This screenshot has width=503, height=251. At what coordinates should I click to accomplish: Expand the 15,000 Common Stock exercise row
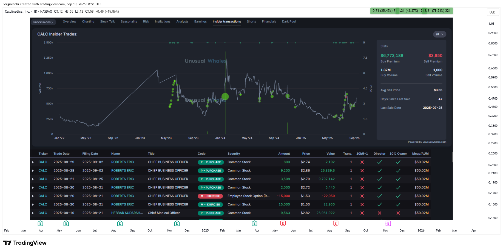33,205
